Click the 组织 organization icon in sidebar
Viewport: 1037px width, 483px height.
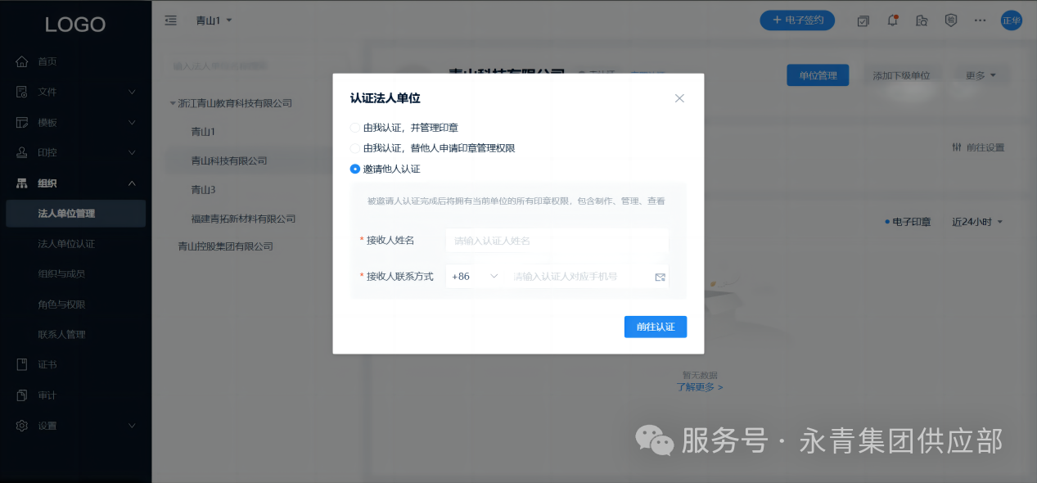[22, 183]
